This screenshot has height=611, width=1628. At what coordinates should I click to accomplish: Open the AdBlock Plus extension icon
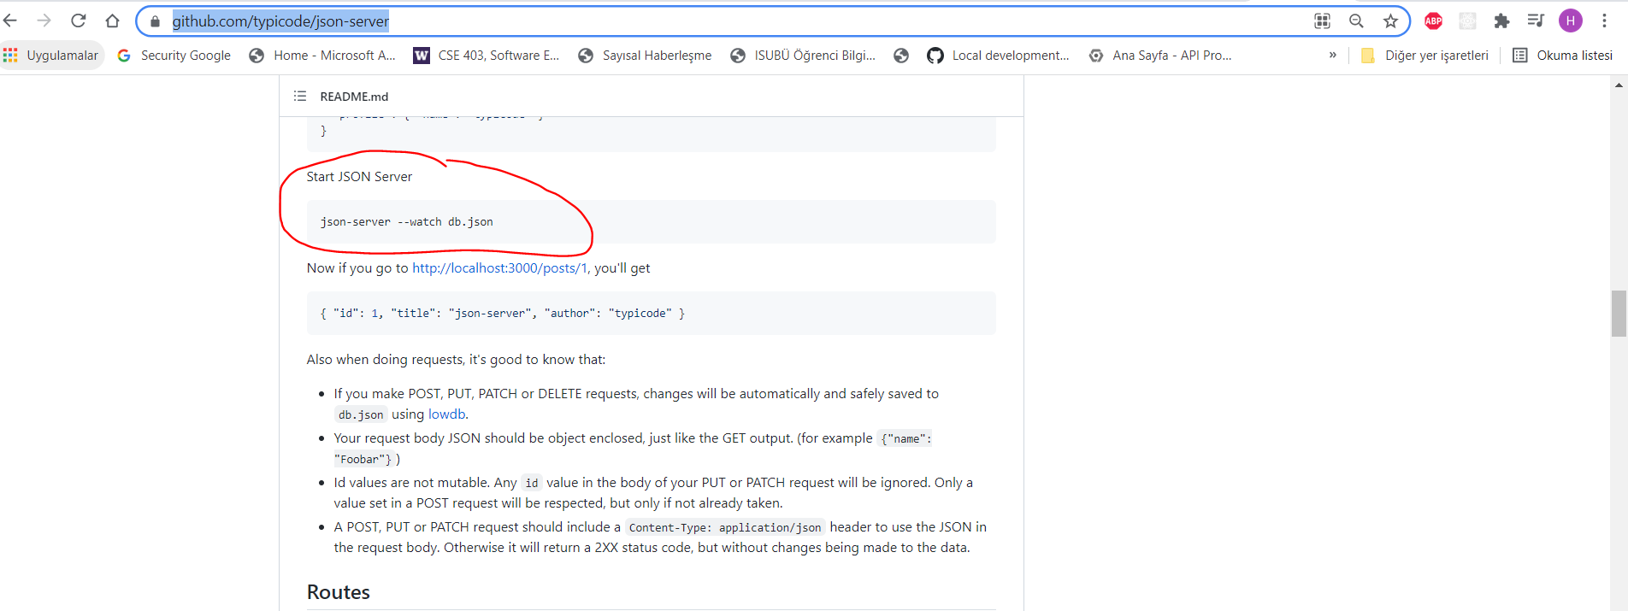point(1433,21)
